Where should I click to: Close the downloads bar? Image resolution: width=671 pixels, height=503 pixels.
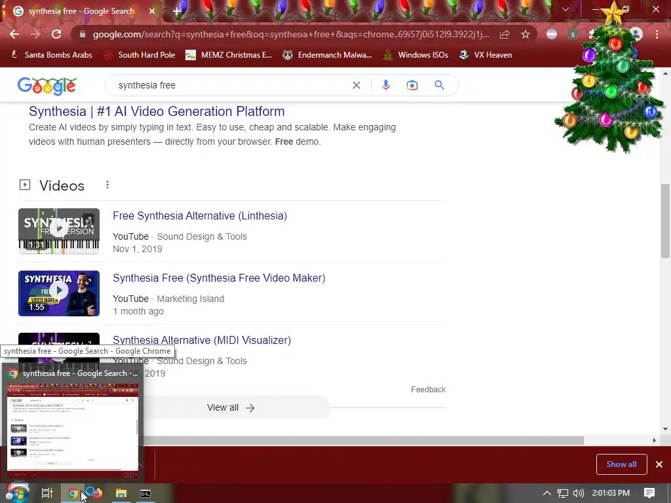pos(659,464)
